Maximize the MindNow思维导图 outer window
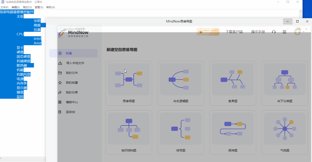 pyautogui.click(x=297, y=21)
